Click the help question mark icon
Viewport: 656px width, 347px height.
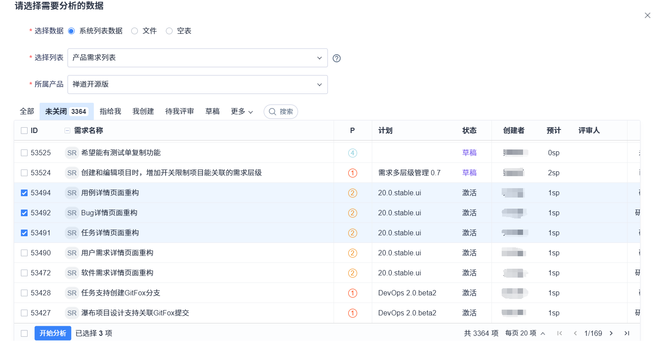(x=337, y=58)
